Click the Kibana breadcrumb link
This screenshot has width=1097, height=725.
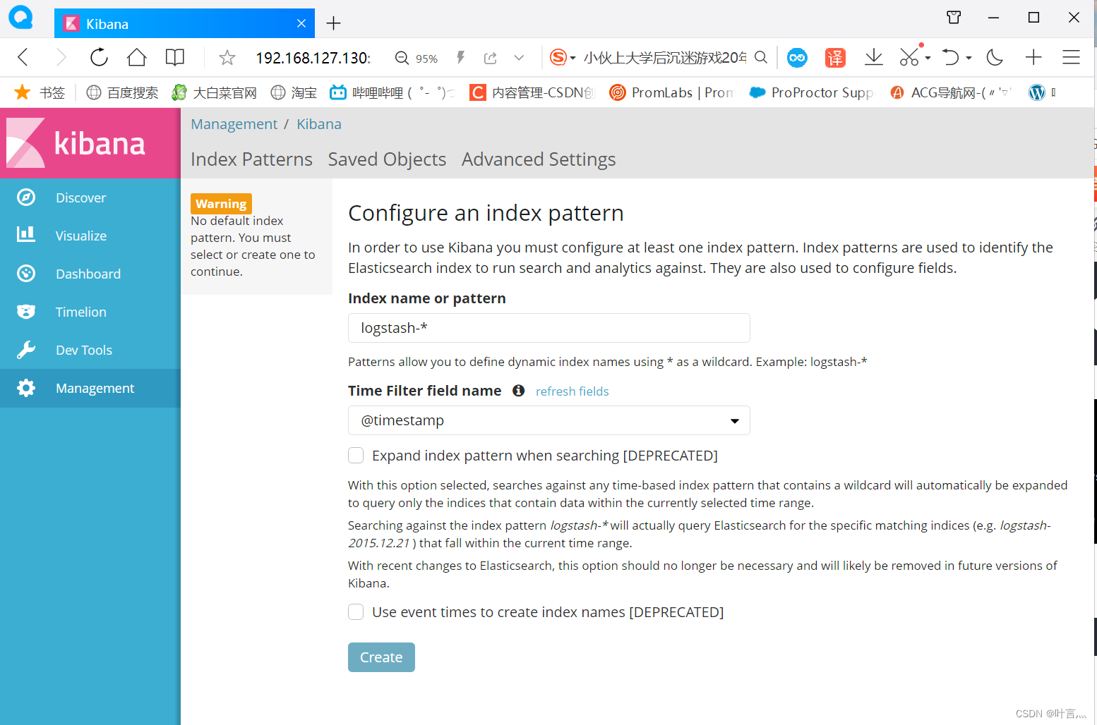[x=319, y=124]
